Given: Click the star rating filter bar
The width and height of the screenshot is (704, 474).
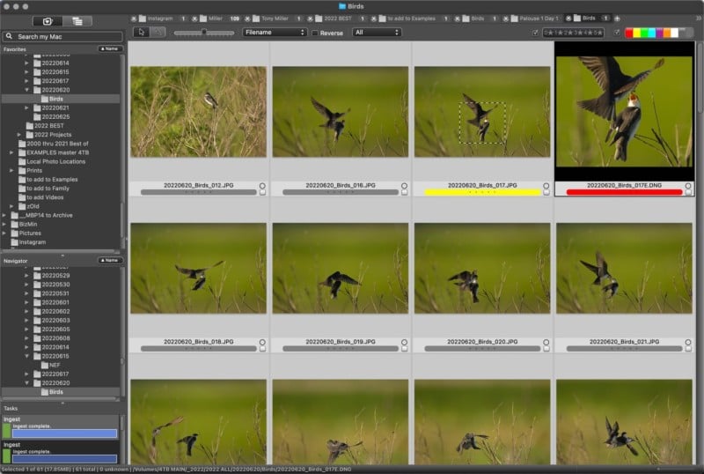Looking at the screenshot, I should 573,33.
